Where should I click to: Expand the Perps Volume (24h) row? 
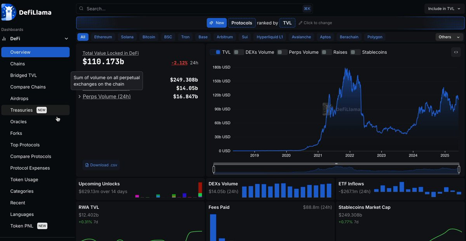104,96
